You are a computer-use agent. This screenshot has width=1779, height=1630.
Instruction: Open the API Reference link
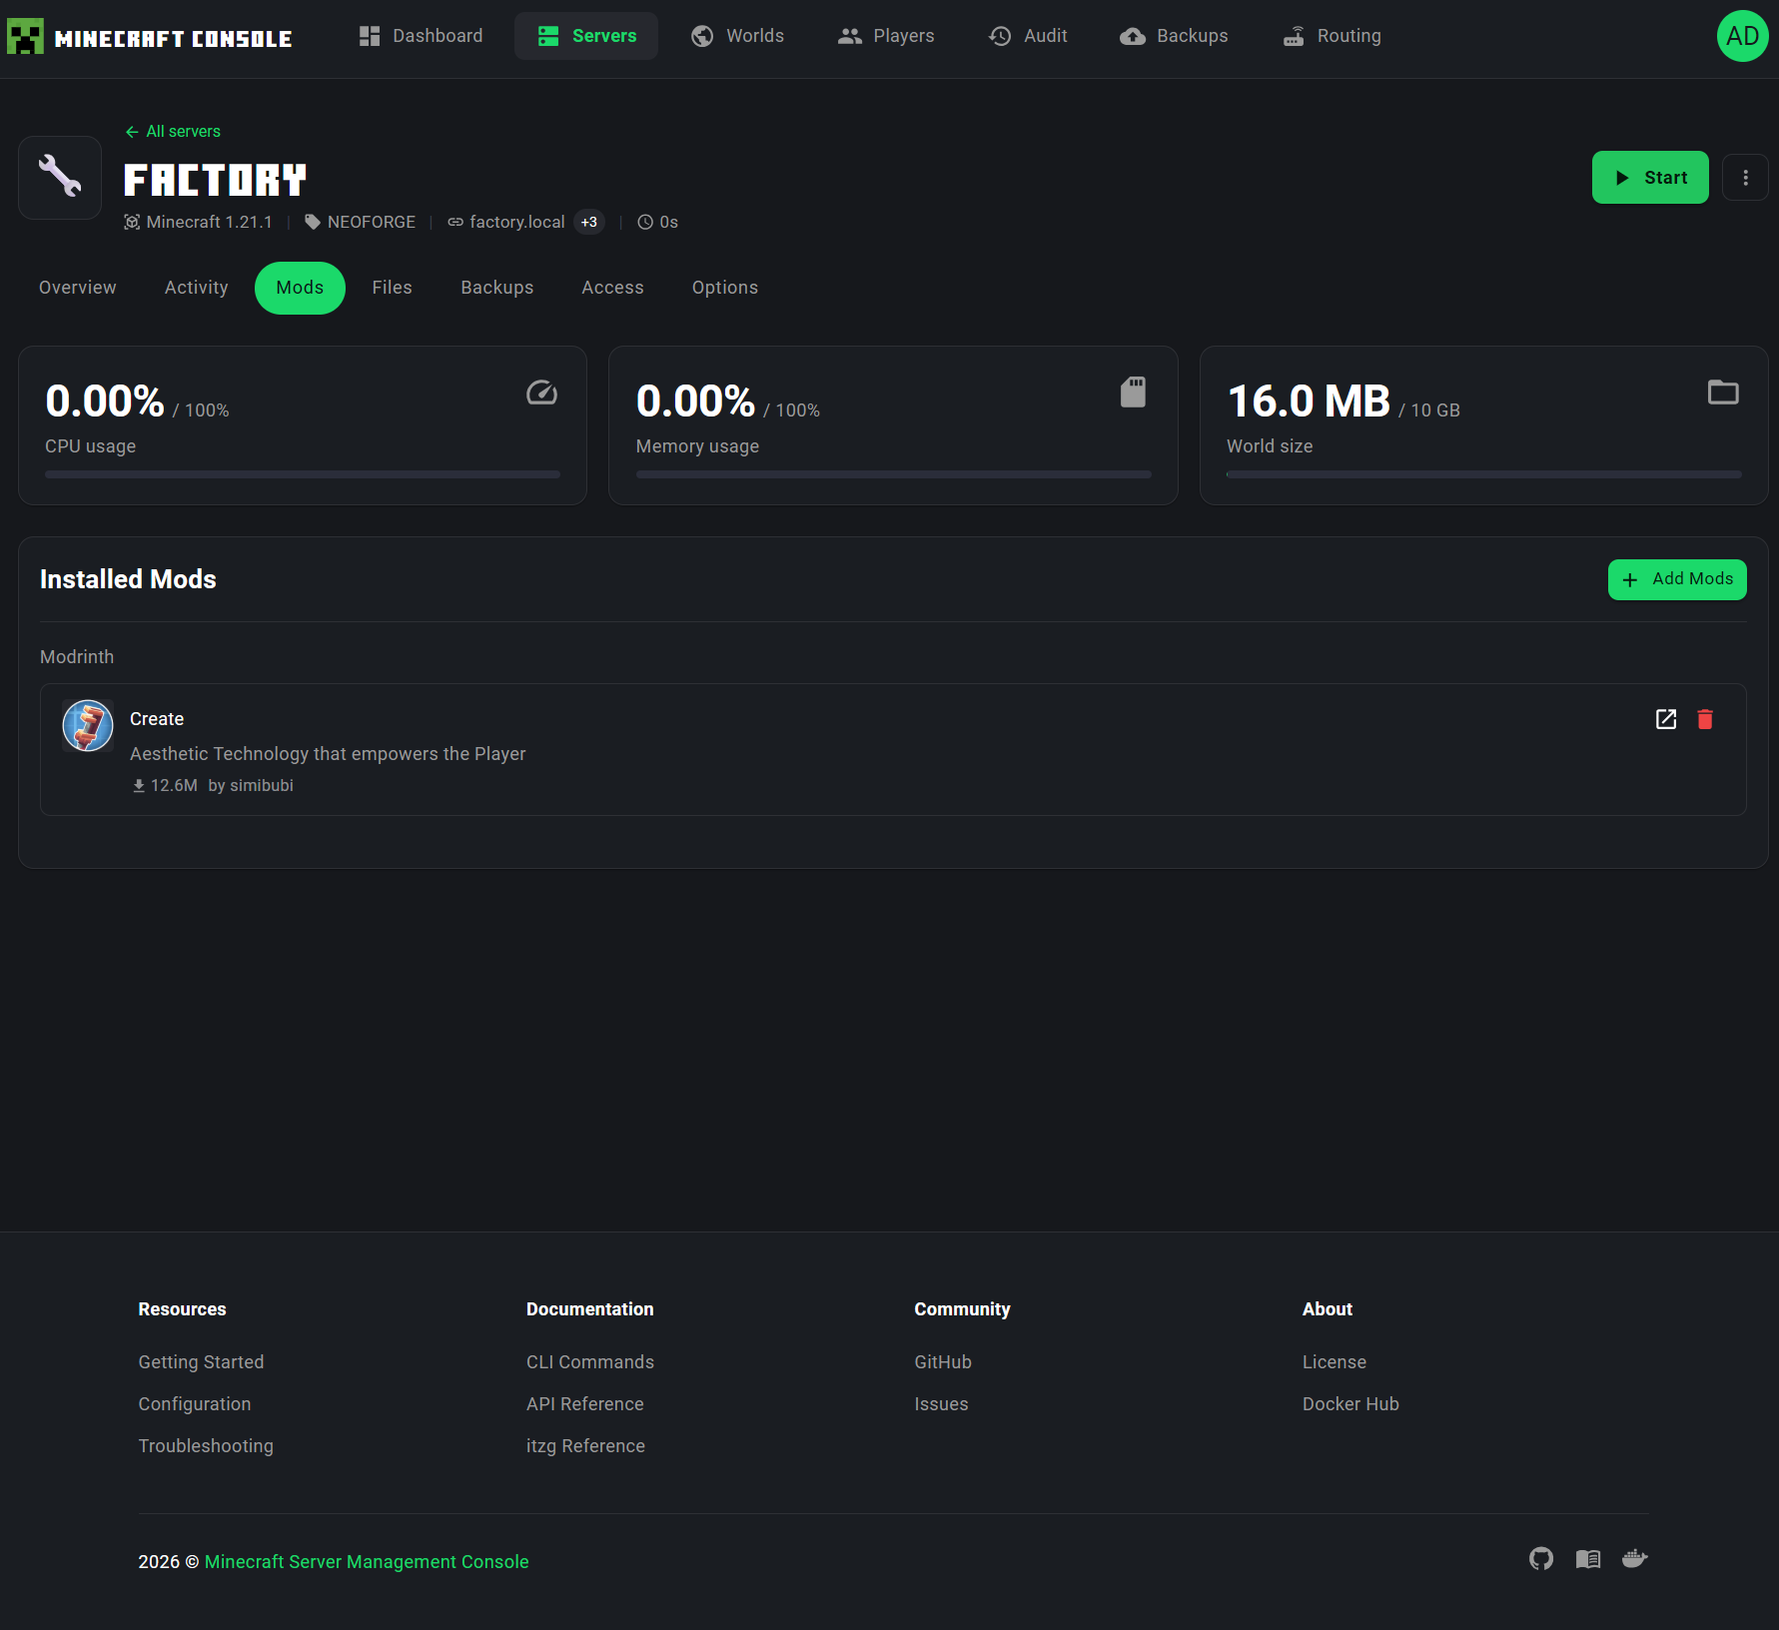click(585, 1404)
